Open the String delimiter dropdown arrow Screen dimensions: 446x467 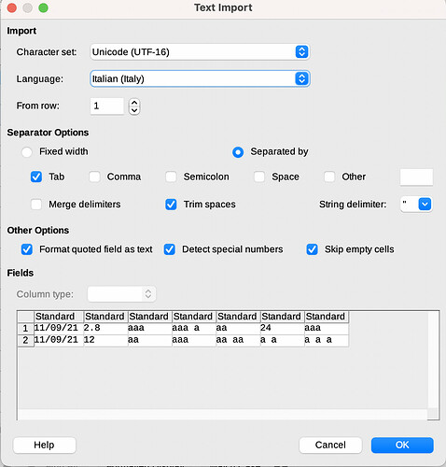(x=425, y=205)
